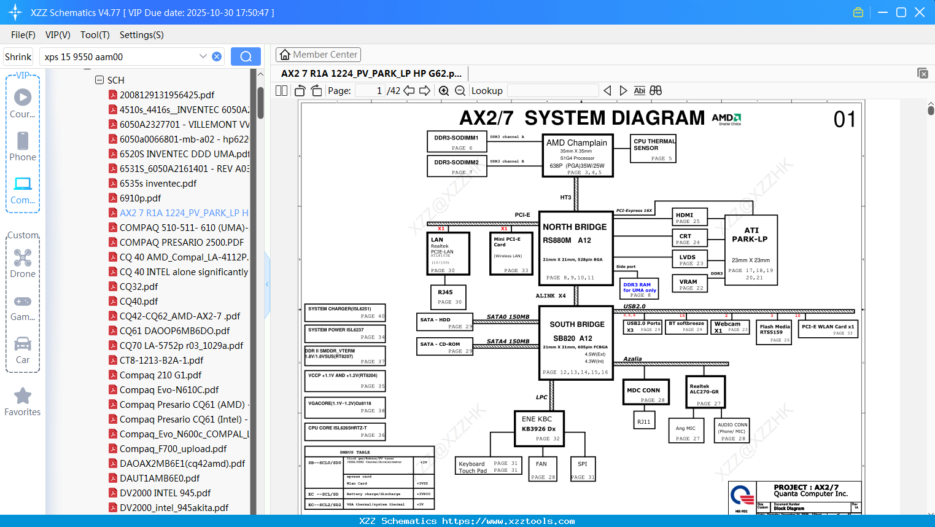Rotate the page counterclockwise
The height and width of the screenshot is (527, 935).
click(x=300, y=90)
